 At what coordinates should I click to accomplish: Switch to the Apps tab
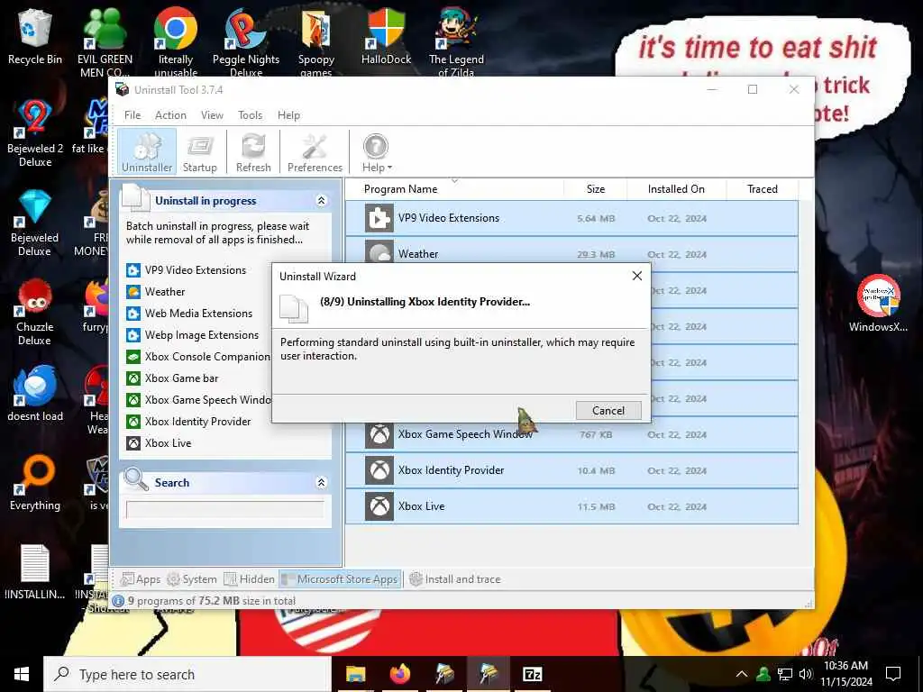pyautogui.click(x=141, y=579)
